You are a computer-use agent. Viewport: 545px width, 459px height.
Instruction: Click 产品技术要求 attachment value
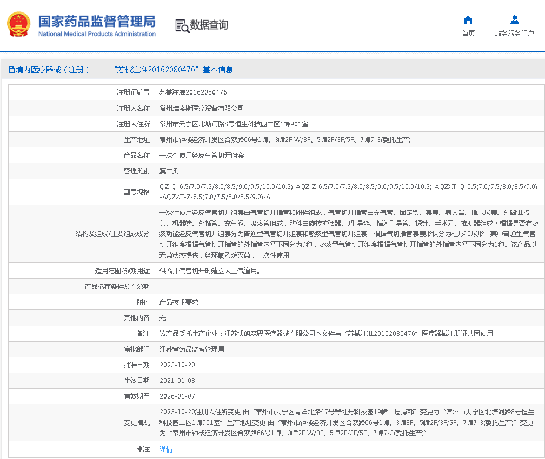178,302
